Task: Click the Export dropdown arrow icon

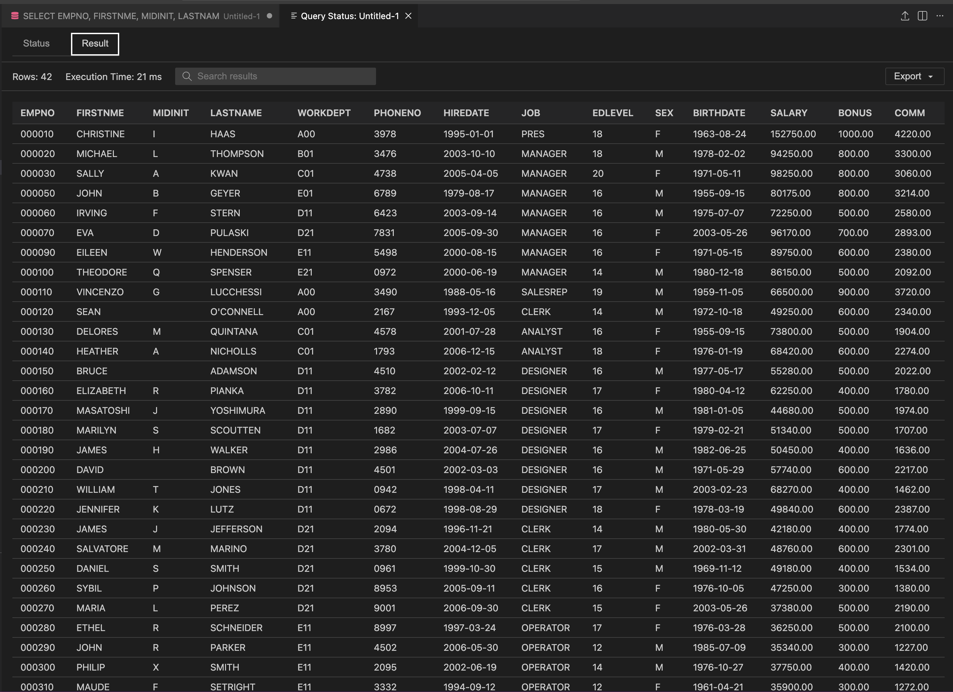Action: coord(930,76)
